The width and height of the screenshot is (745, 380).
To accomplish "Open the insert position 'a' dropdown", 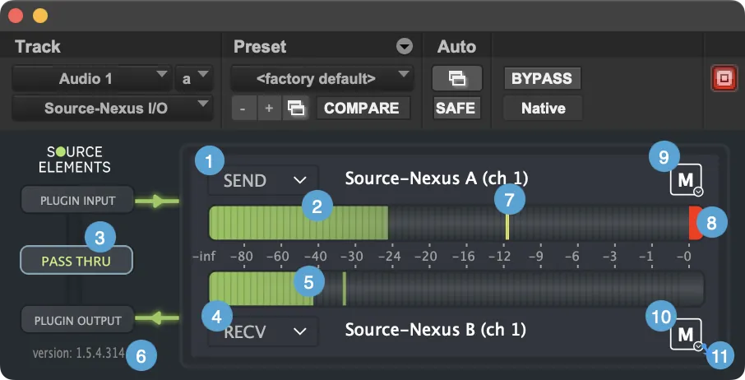I will click(194, 78).
